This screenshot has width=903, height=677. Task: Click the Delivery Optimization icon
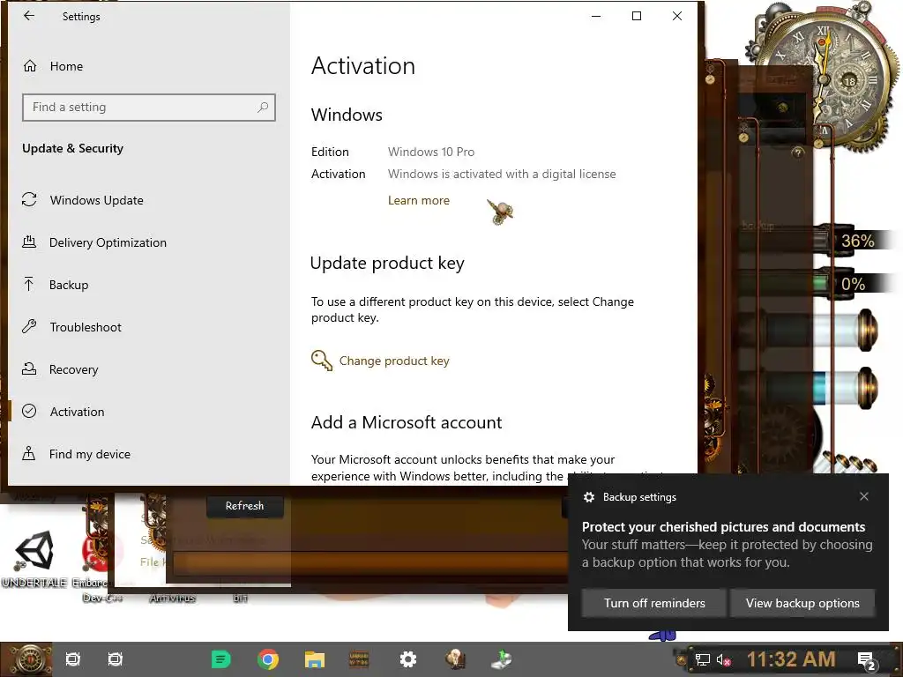[x=29, y=242]
